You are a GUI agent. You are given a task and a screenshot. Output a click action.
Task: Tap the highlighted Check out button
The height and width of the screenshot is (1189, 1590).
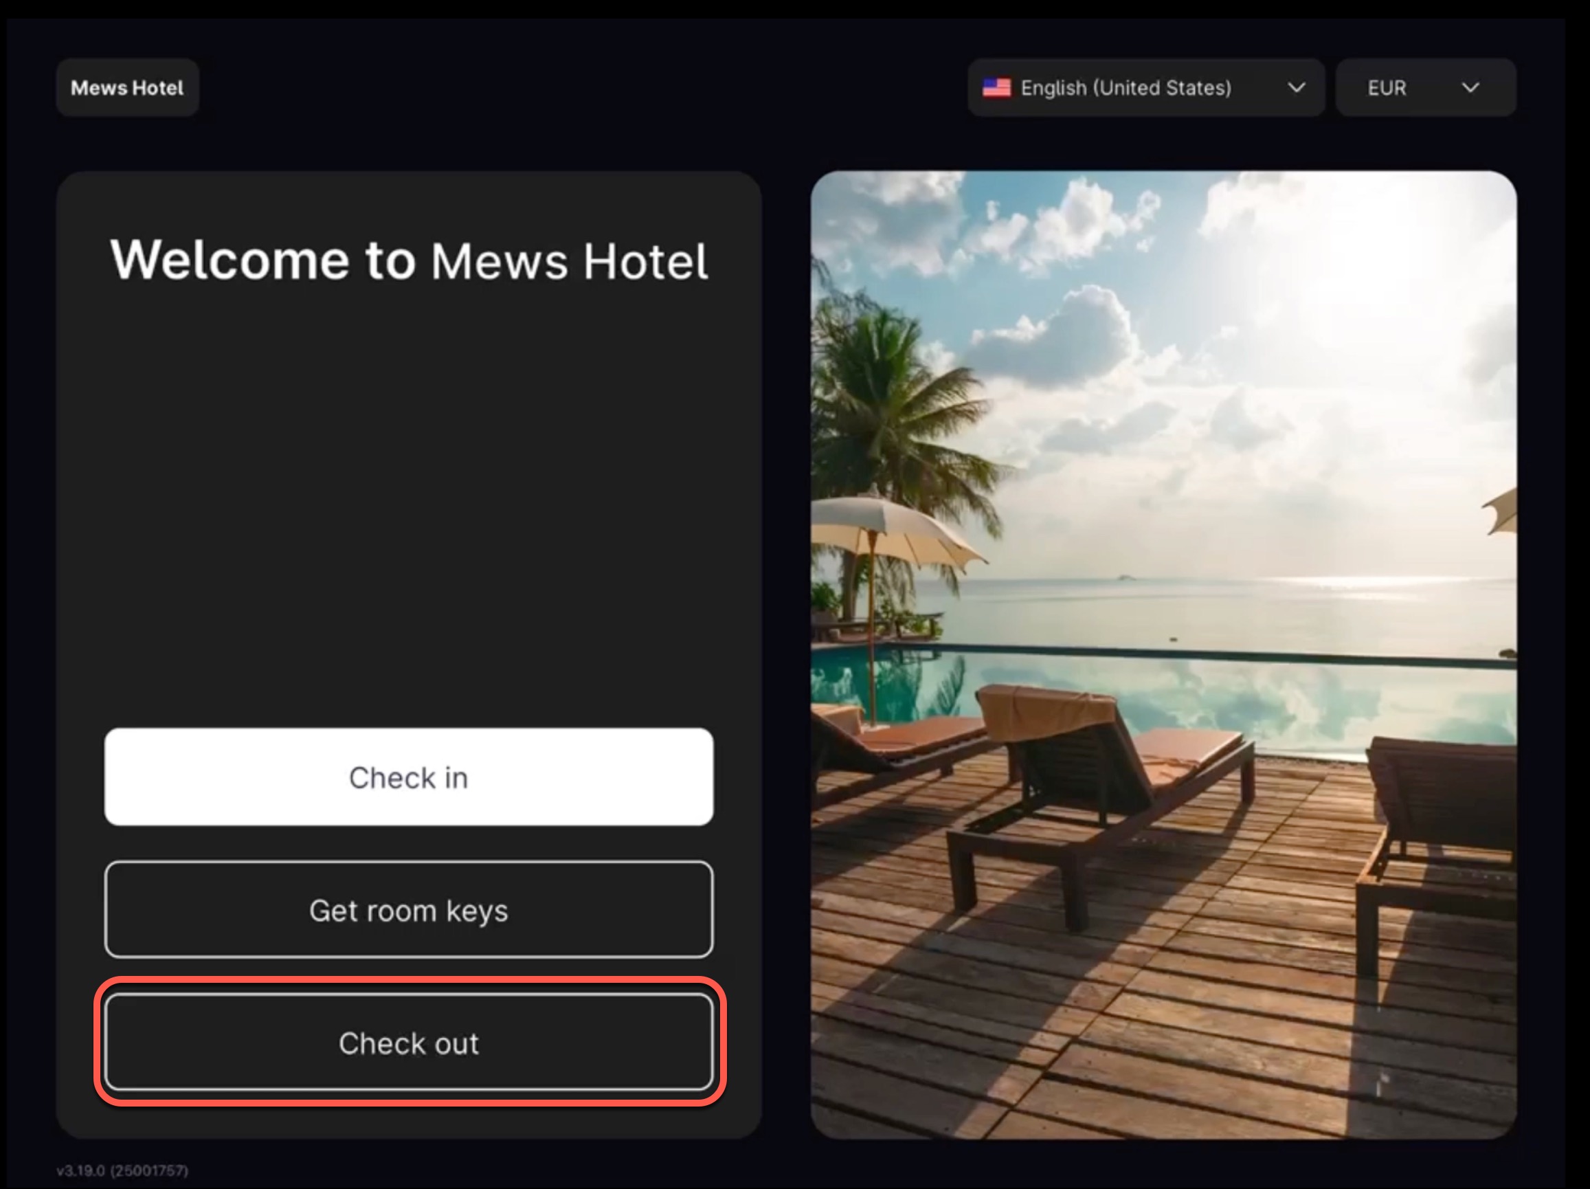(409, 1043)
